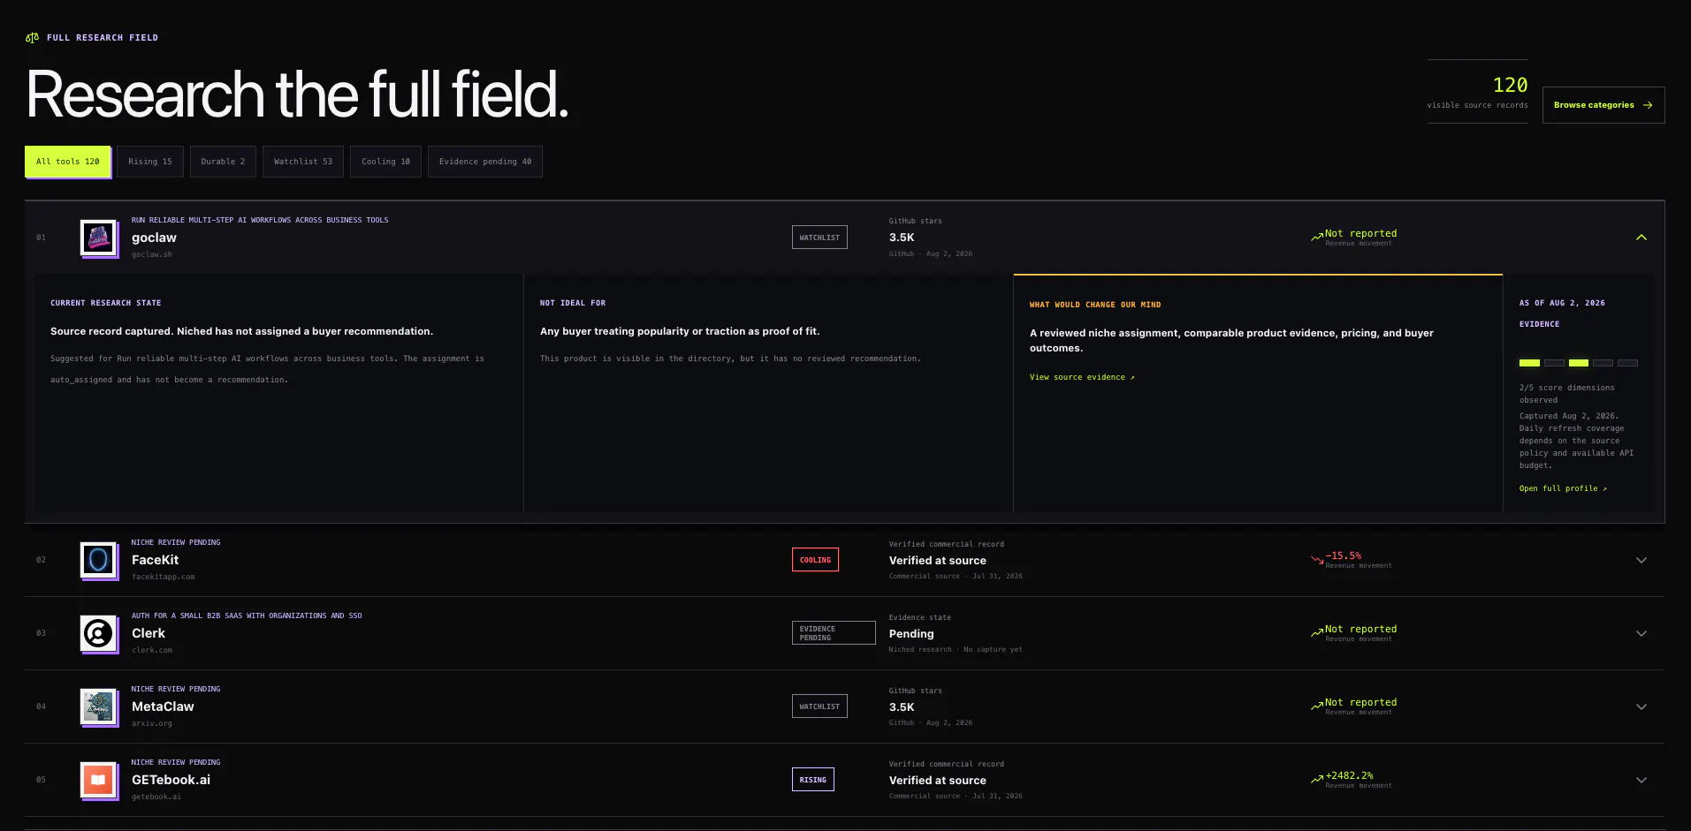Open the FaceKit logo thumbnail
The height and width of the screenshot is (831, 1691).
98,560
